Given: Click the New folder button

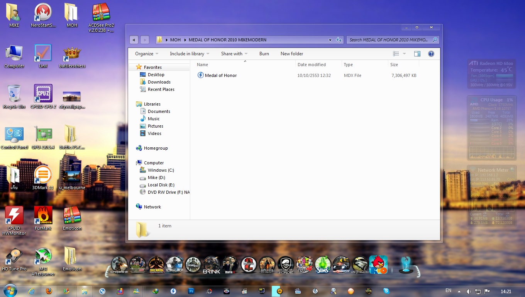Looking at the screenshot, I should point(291,54).
